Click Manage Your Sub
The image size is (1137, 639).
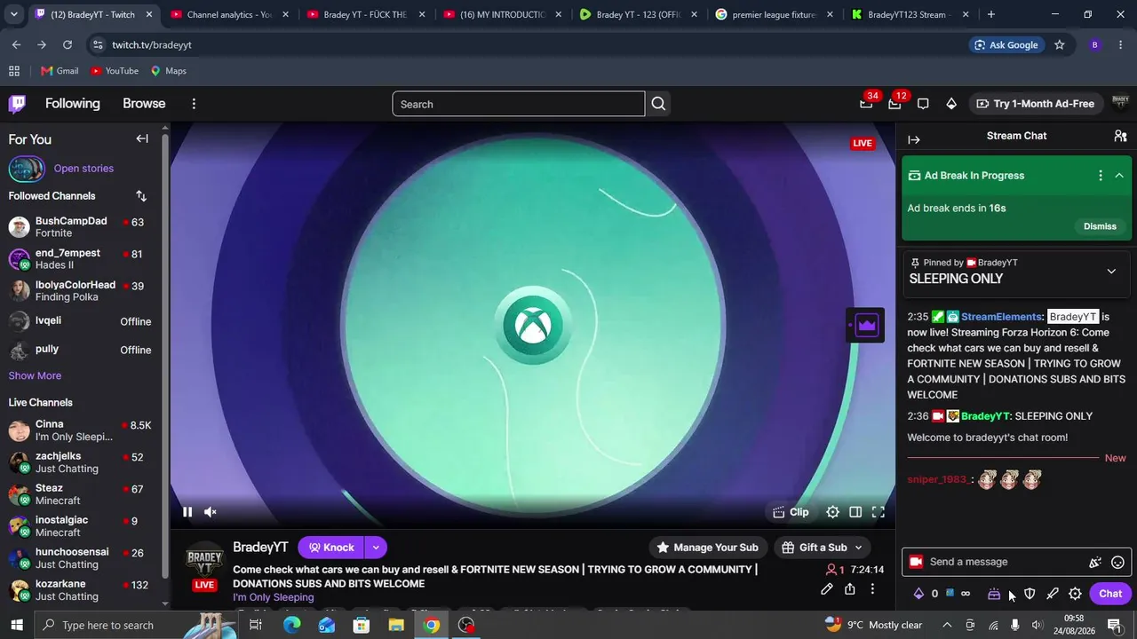pos(707,548)
